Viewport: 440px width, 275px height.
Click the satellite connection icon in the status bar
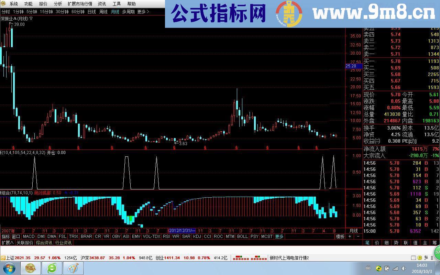tap(426, 257)
